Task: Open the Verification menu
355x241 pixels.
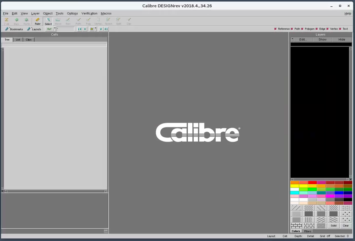Action: point(89,13)
